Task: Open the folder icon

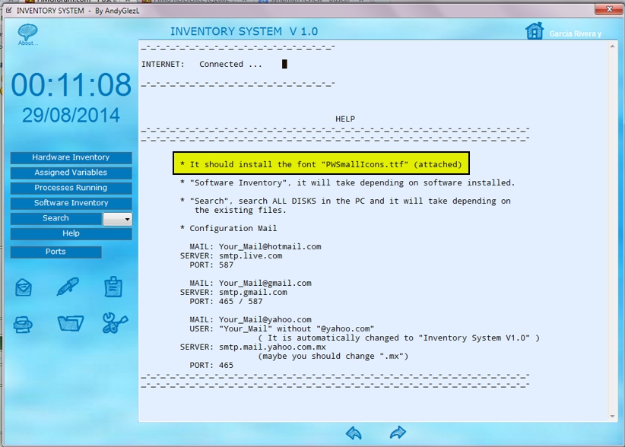Action: [68, 322]
